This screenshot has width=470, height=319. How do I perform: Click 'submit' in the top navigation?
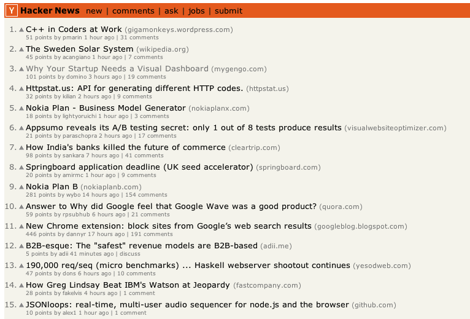point(229,10)
